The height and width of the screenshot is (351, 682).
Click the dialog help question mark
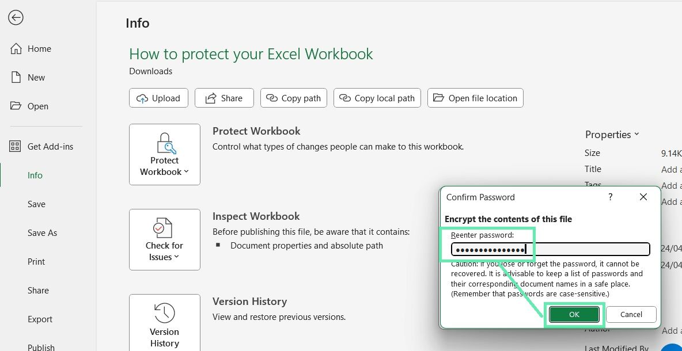coord(610,197)
